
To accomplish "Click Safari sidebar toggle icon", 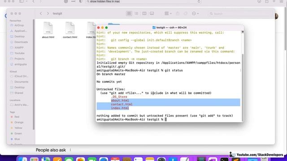I will pyautogui.click(x=22, y=1).
